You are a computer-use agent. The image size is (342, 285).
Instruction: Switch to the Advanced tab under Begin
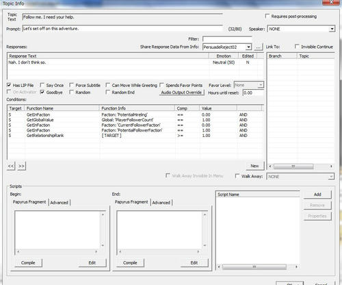[x=60, y=203]
